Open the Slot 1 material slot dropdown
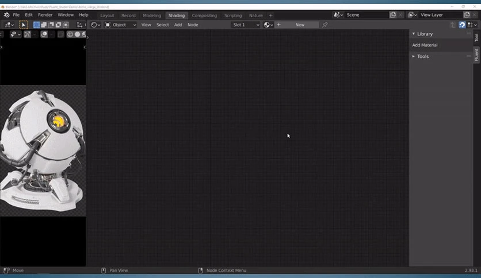The height and width of the screenshot is (278, 481). tap(246, 25)
